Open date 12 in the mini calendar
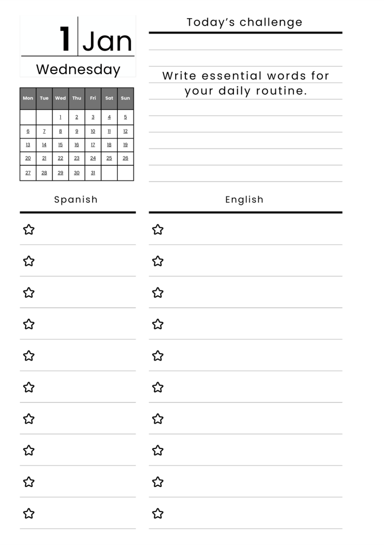 pyautogui.click(x=125, y=131)
